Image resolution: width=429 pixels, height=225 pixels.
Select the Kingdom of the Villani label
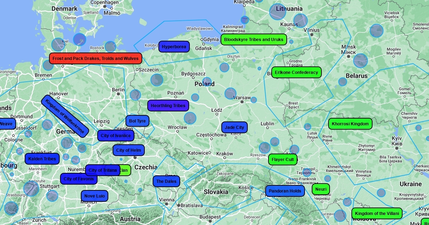pyautogui.click(x=377, y=214)
